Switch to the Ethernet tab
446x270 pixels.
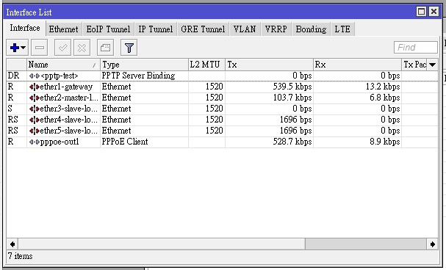pyautogui.click(x=63, y=29)
